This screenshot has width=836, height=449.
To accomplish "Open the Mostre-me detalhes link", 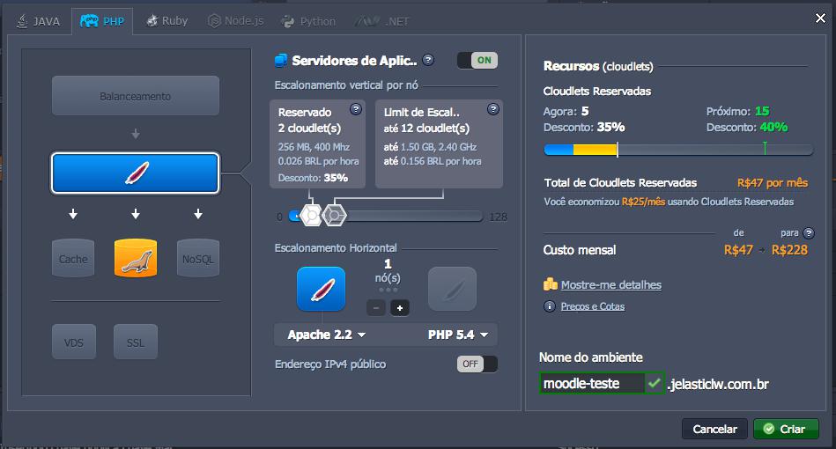I will coord(610,284).
